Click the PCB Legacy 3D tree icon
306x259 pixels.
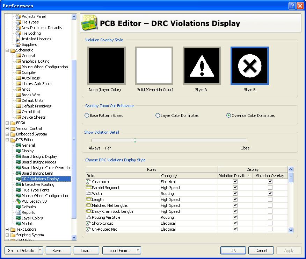(19, 201)
